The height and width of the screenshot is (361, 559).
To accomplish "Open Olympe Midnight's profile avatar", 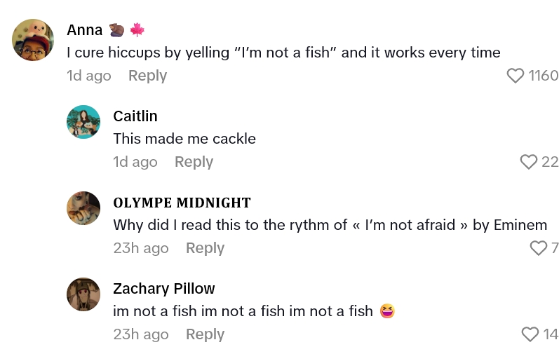I will tap(83, 208).
